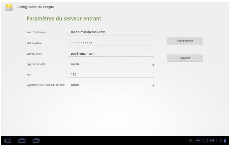The width and height of the screenshot is (229, 145).
Task: Open the Supprimer les e-mails dropdown
Action: click(x=111, y=85)
